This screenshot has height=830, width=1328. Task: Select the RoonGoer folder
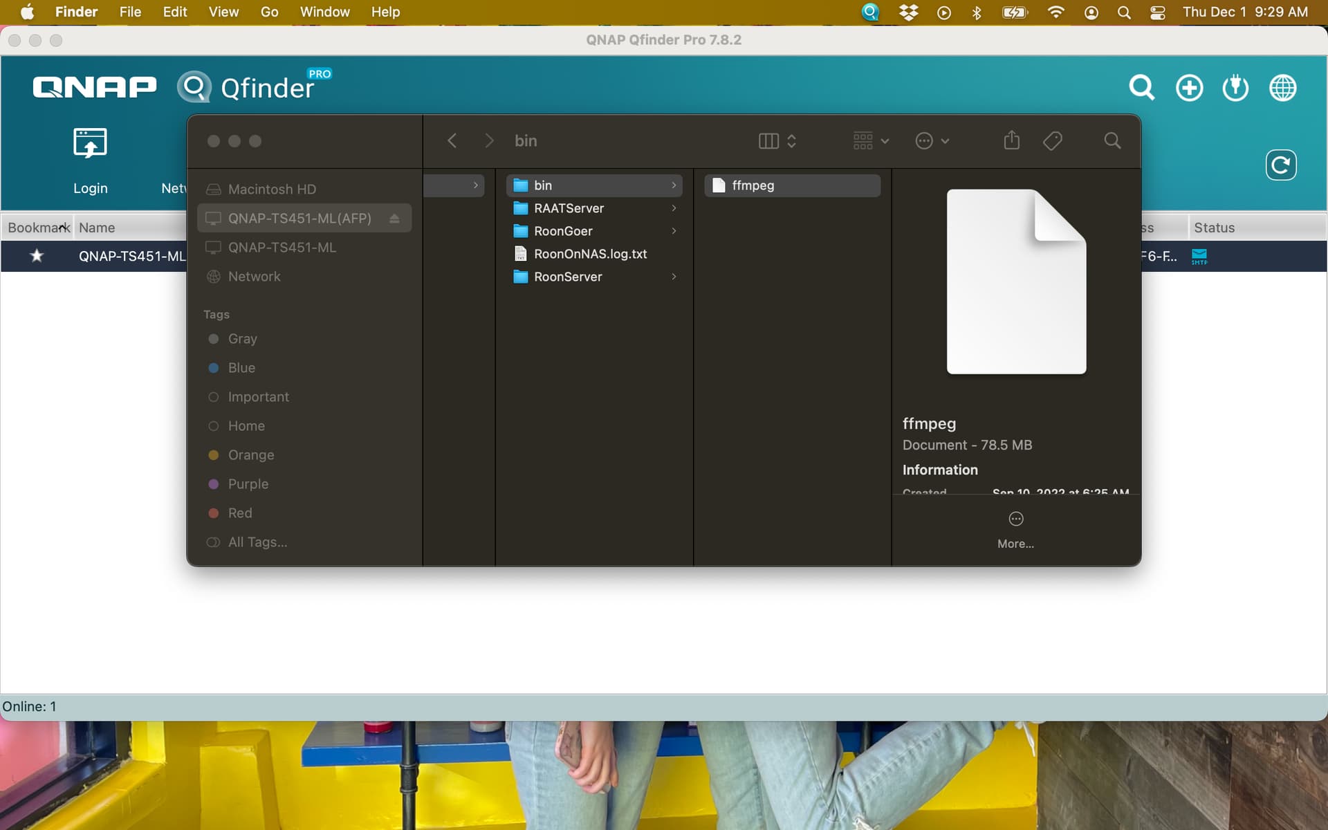(594, 231)
